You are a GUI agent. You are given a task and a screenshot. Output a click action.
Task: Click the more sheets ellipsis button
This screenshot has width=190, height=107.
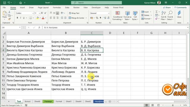point(106,102)
